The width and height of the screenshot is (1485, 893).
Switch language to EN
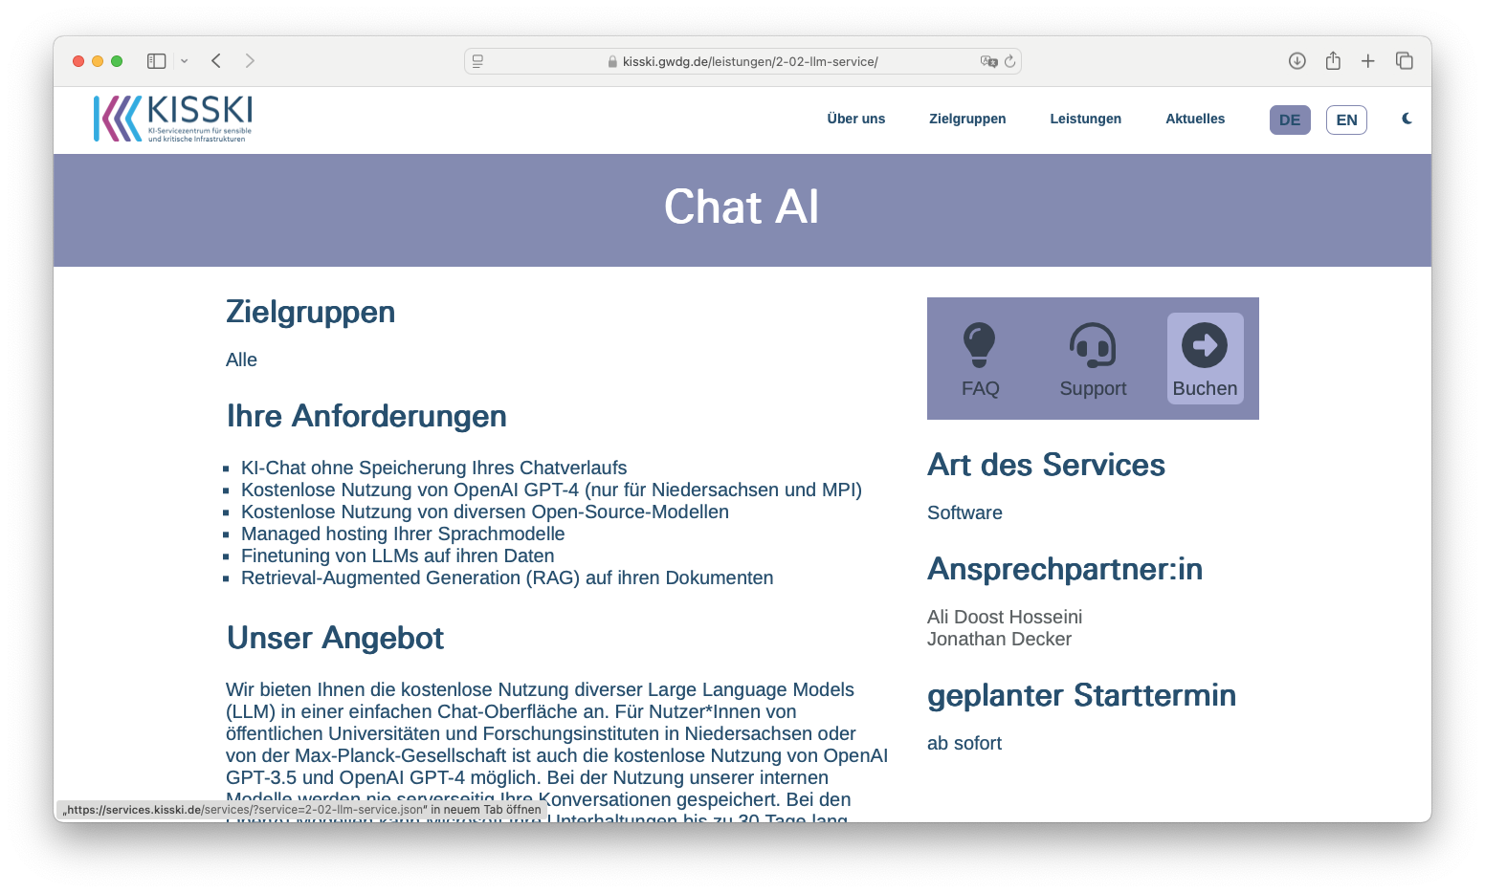[x=1346, y=120]
